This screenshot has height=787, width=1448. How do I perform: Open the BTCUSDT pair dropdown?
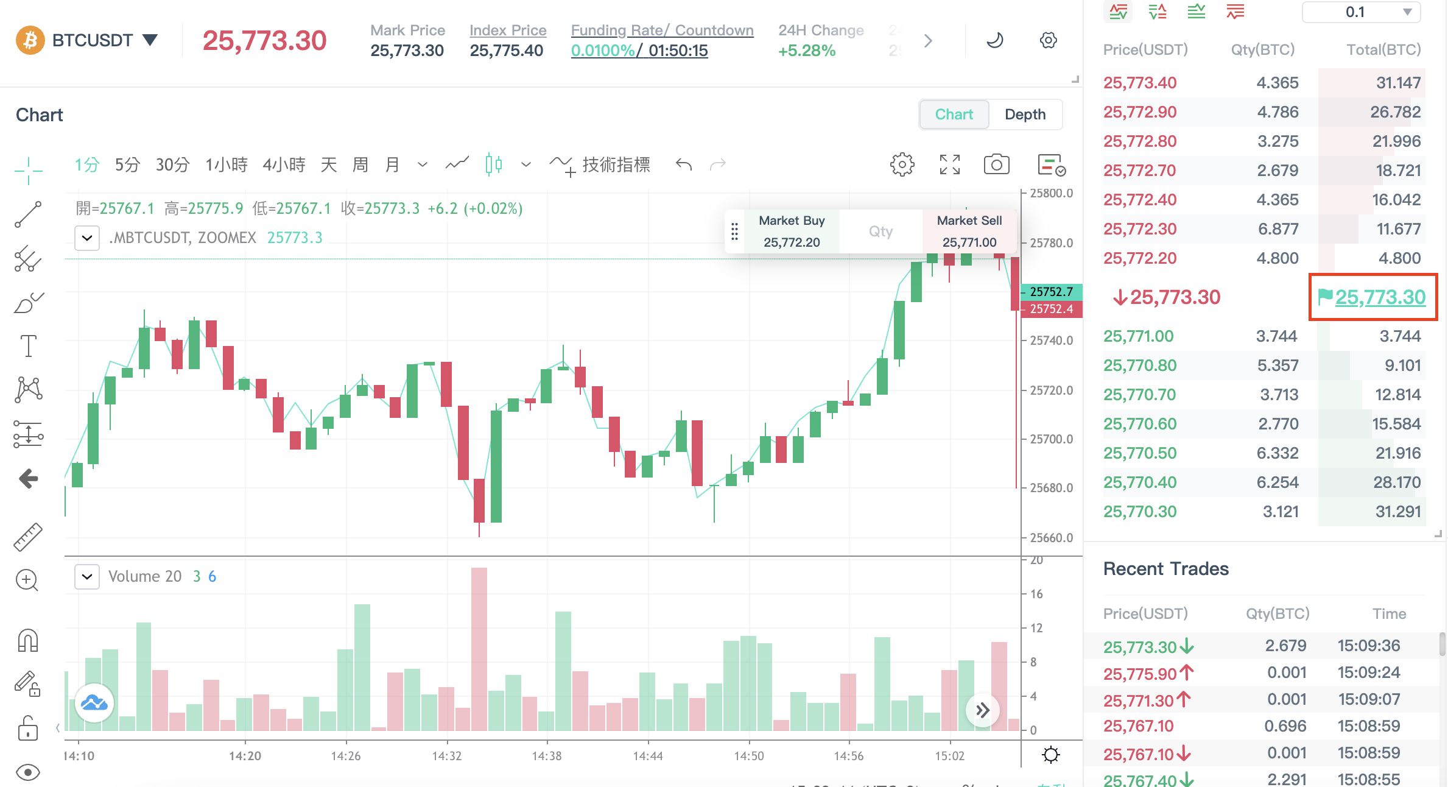150,40
